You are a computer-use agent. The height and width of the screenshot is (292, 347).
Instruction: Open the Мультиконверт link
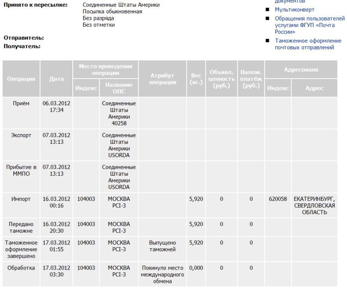(294, 10)
